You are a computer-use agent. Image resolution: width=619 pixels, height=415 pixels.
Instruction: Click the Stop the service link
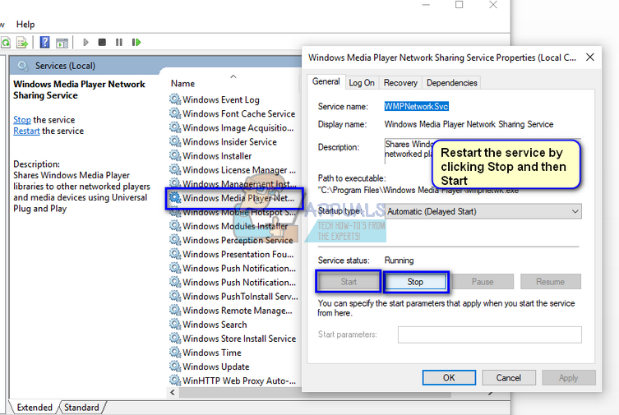click(22, 119)
